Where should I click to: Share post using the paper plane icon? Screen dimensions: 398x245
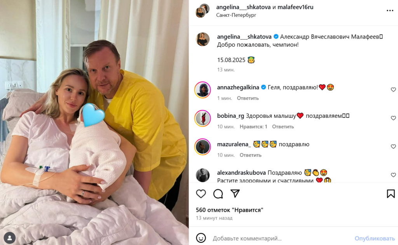point(235,193)
